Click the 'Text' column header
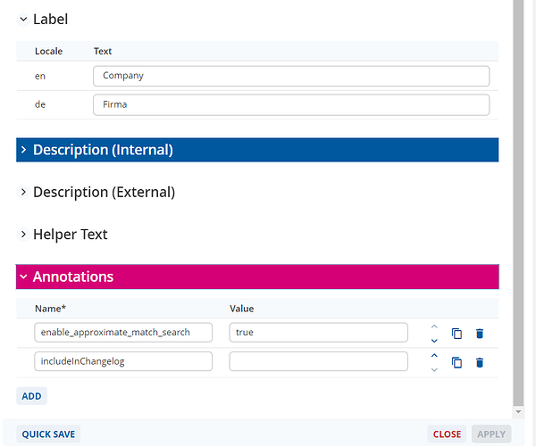Screen dimensions: 536x446 (x=103, y=51)
